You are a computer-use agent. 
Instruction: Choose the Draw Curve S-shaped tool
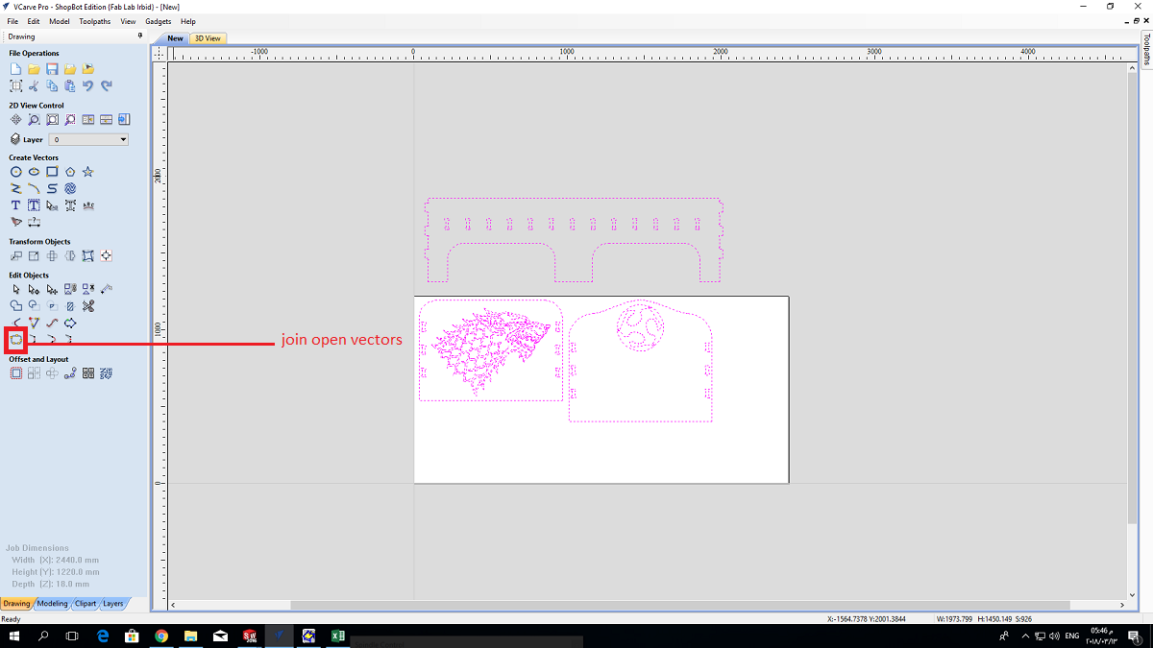[x=52, y=189]
